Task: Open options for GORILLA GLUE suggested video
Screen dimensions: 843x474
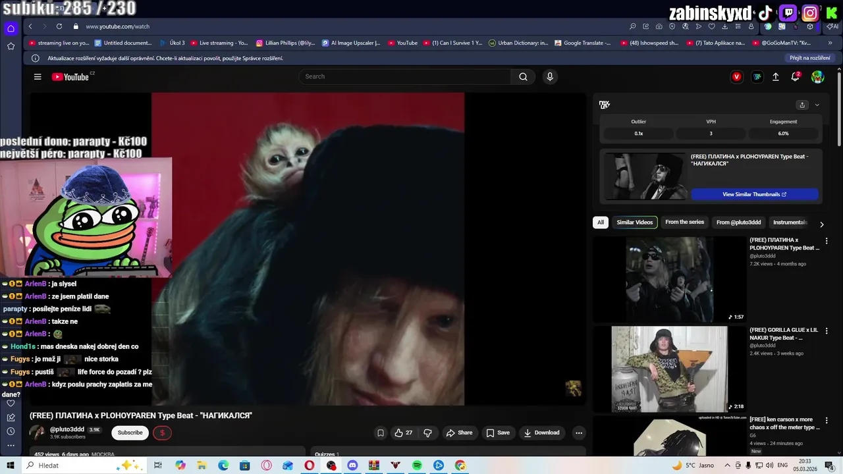Action: point(827,330)
